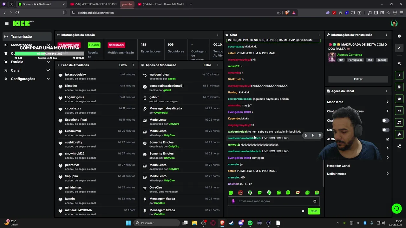
Task: Toggle the chat bubble panel icon
Action: (x=399, y=99)
